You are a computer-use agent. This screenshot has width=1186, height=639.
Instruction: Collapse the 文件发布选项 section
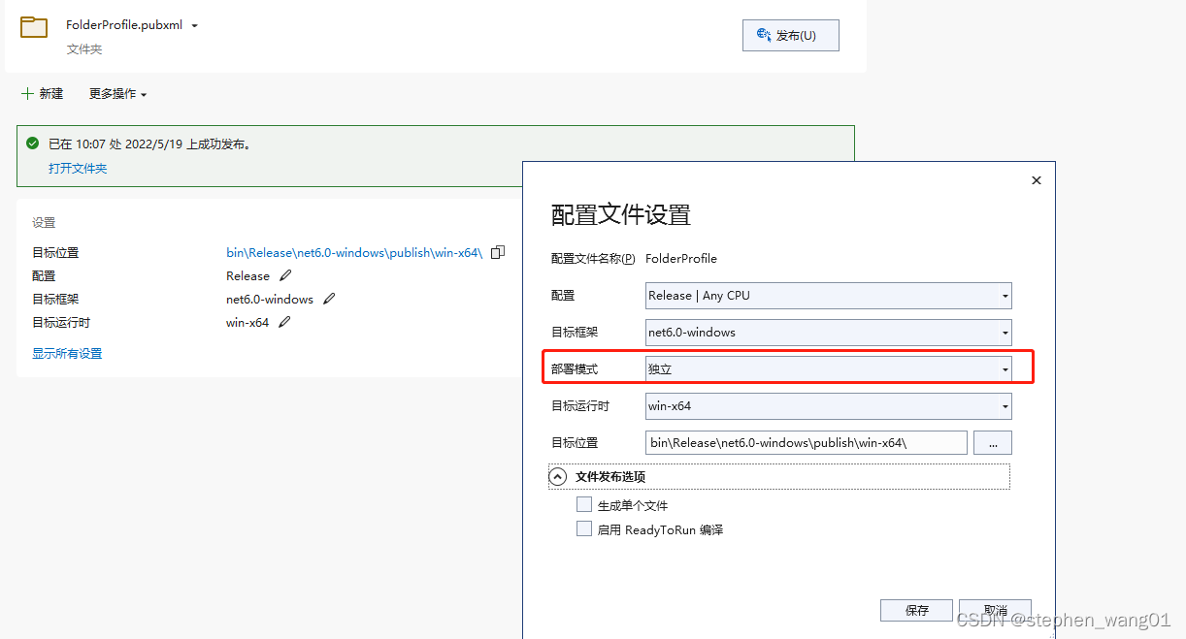[x=557, y=476]
